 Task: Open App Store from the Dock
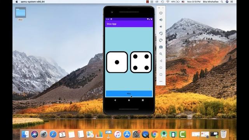[127, 134]
